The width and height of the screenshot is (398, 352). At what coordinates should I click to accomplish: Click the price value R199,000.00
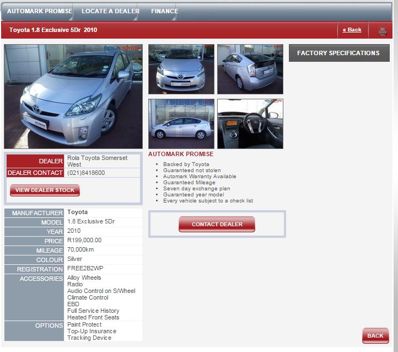[84, 240]
